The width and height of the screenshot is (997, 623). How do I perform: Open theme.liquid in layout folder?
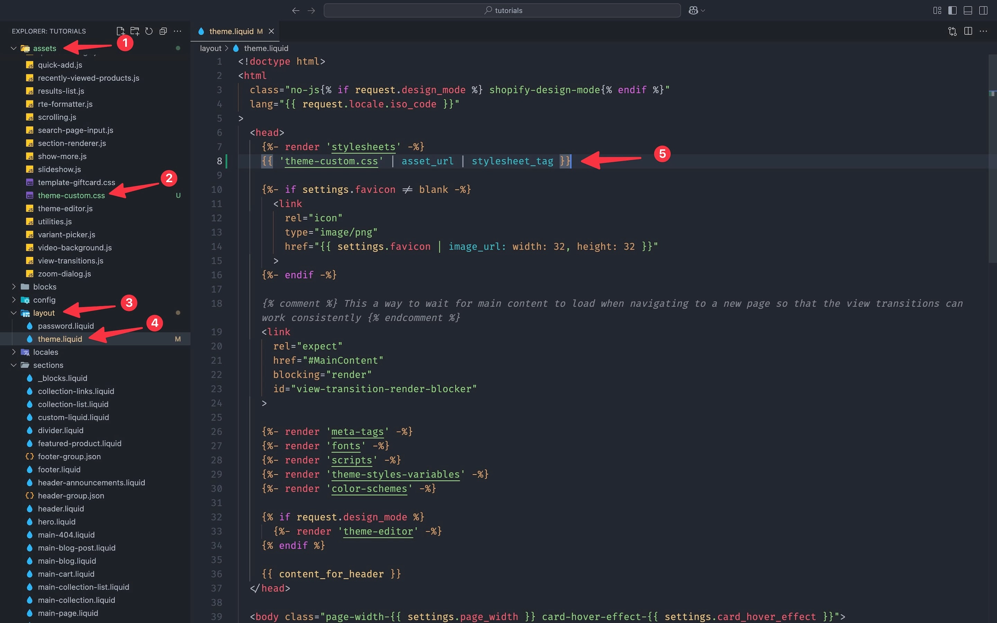coord(60,339)
